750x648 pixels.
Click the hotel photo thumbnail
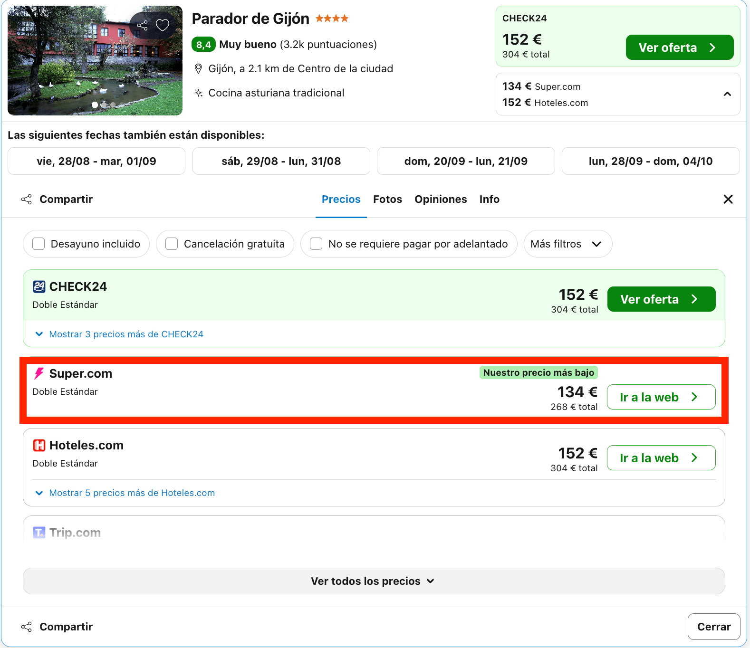[x=95, y=60]
